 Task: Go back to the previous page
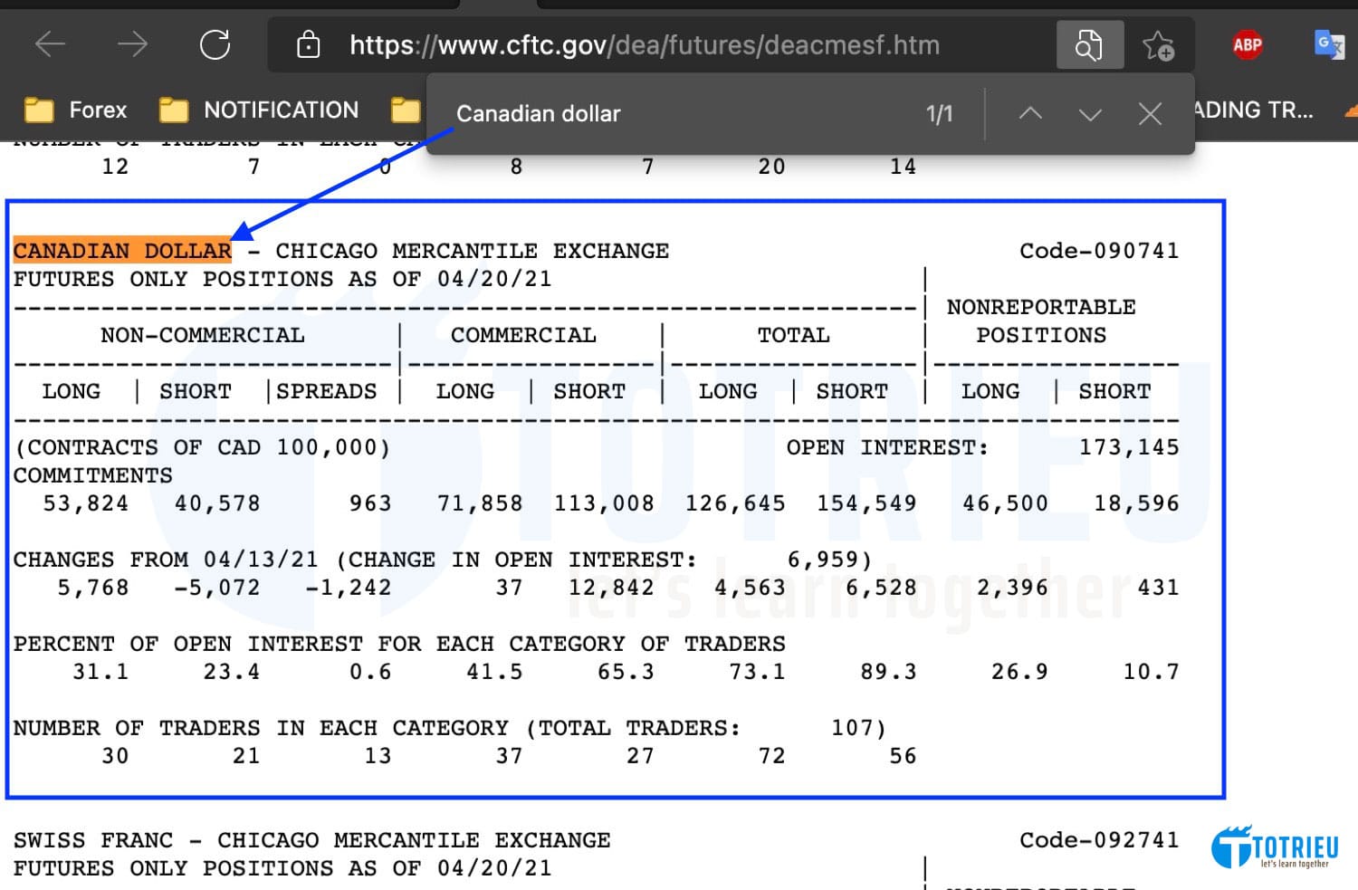[x=51, y=44]
